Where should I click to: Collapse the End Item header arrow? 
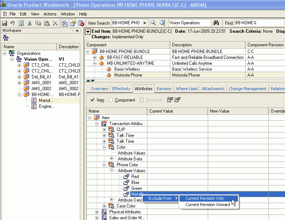pos(88,32)
